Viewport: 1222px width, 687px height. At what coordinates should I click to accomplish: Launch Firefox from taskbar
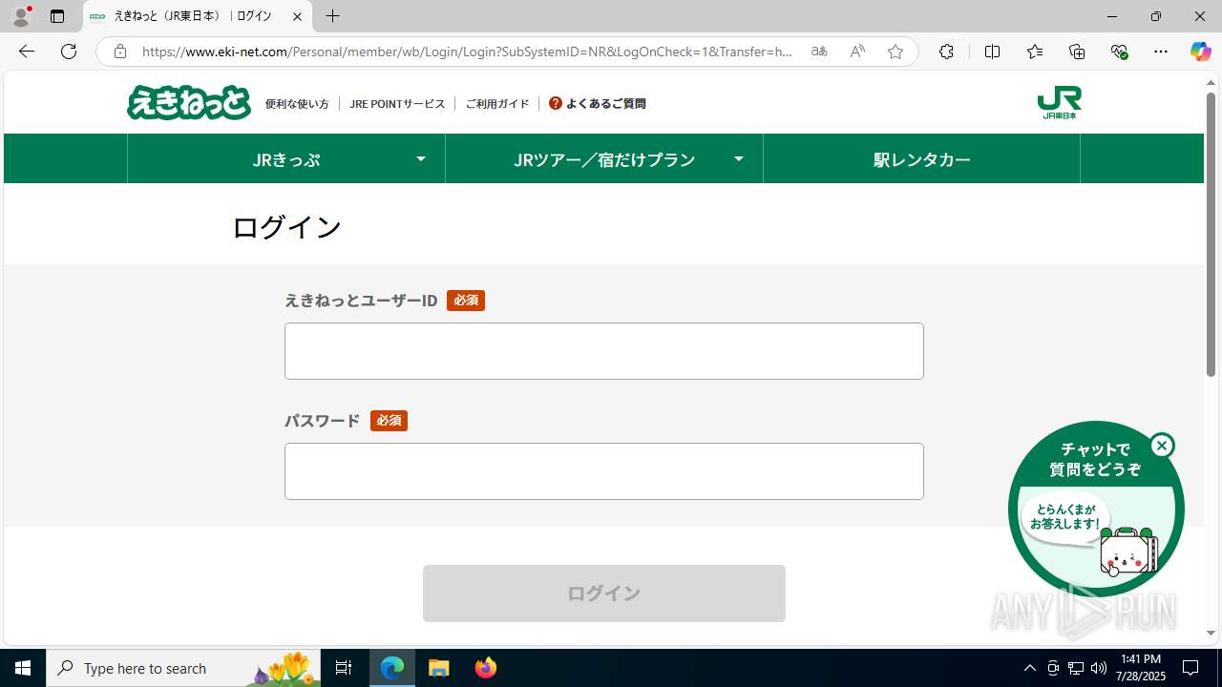[x=486, y=668]
